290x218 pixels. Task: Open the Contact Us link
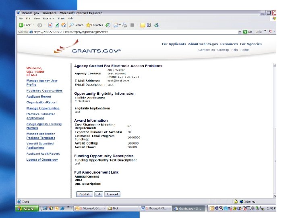(206, 50)
